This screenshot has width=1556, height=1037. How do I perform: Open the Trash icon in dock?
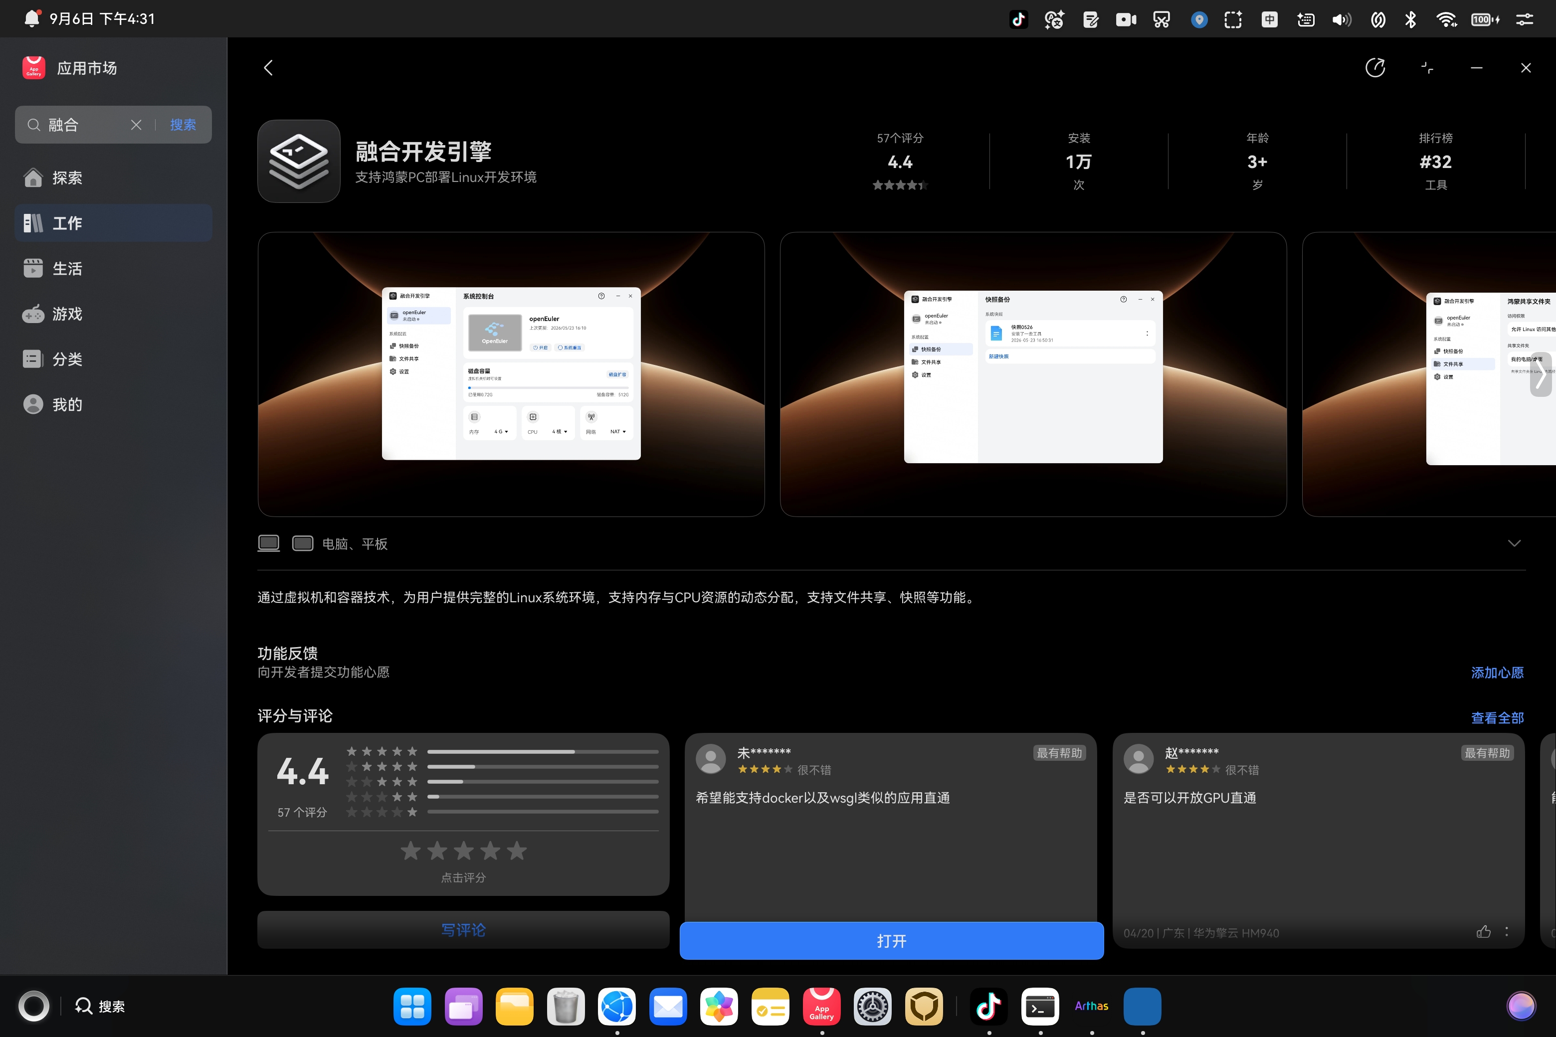coord(566,1006)
